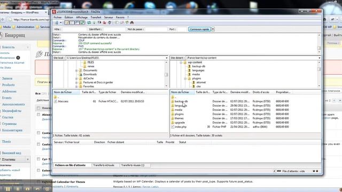This screenshot has width=342, height=192.
Task: Select the languages folder in remote file list
Action: click(x=181, y=106)
